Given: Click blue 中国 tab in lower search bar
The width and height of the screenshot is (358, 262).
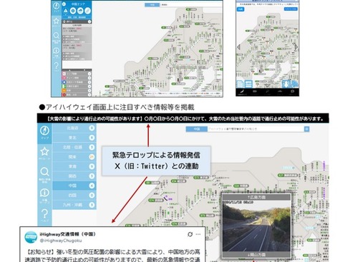Looking at the screenshot, I should click(x=197, y=129).
